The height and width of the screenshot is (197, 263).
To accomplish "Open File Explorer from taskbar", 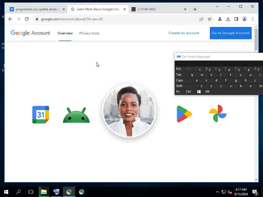I will click(x=44, y=192).
